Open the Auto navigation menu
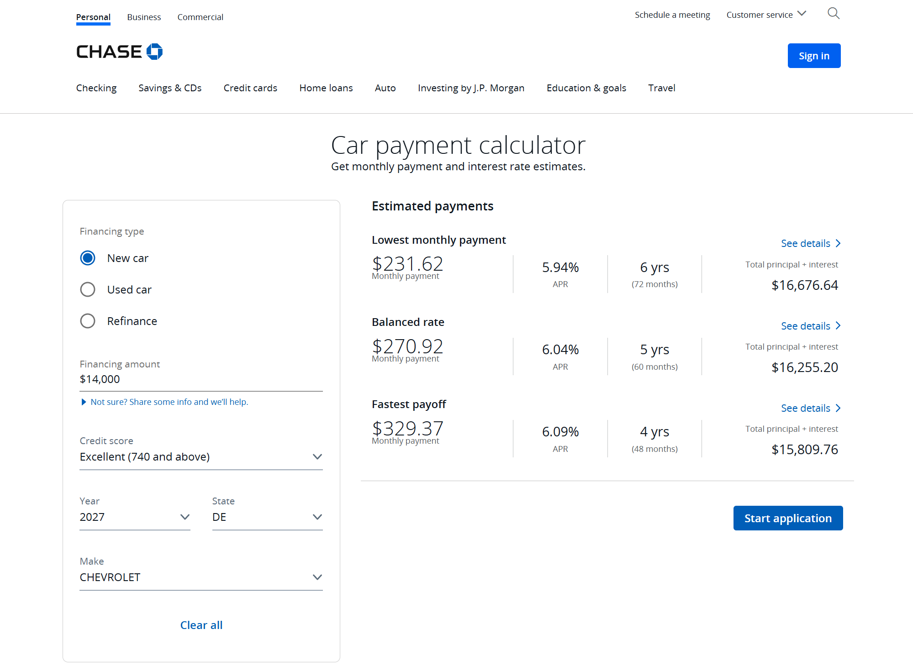This screenshot has height=671, width=913. (385, 88)
